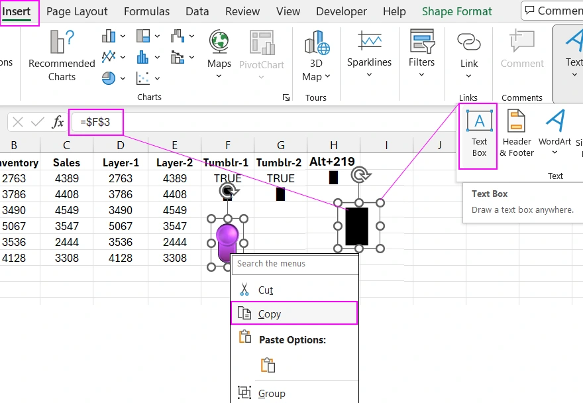Viewport: 583px width, 403px height.
Task: Click the purple tumbler toggle shape
Action: (x=227, y=243)
